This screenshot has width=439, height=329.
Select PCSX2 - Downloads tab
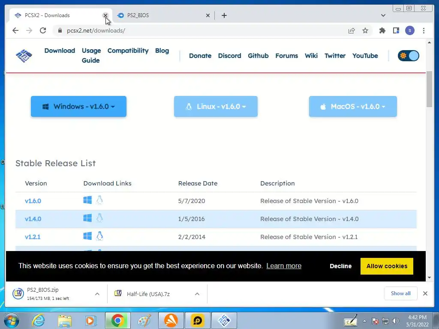60,15
